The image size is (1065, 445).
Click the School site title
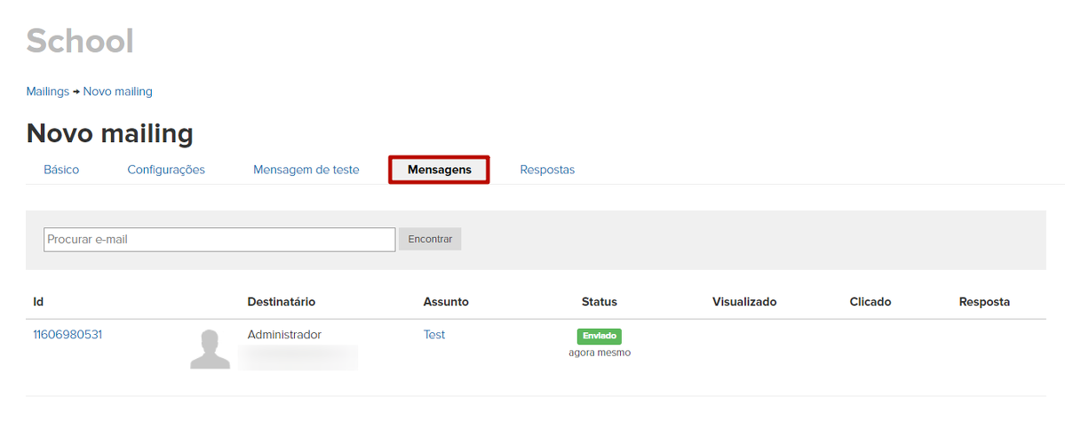[x=80, y=41]
